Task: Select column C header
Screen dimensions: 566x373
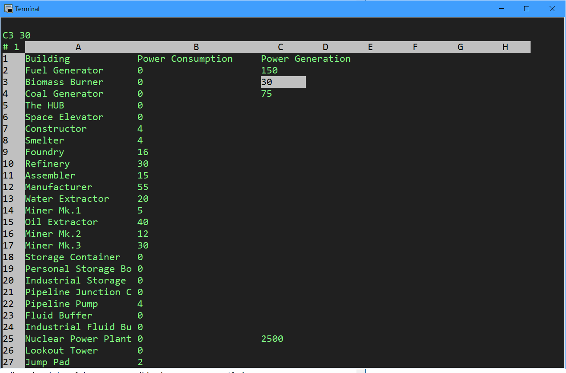Action: [x=280, y=47]
